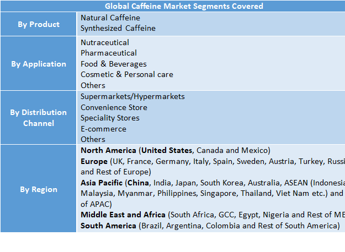Click the Global Caffeine Market Segments Covered header
Viewport: 345px width, 252px height.
pyautogui.click(x=184, y=6)
